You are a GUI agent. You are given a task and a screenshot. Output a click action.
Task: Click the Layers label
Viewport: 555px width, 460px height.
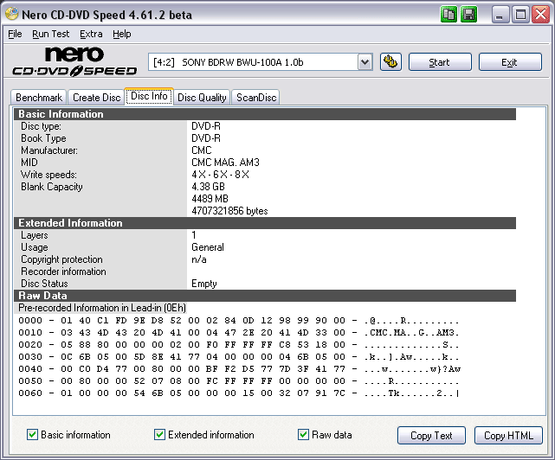pyautogui.click(x=35, y=235)
